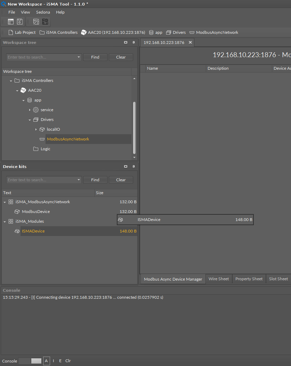Image resolution: width=291 pixels, height=366 pixels.
Task: Click the Workspace tree scrollbar down arrow
Action: (x=134, y=158)
